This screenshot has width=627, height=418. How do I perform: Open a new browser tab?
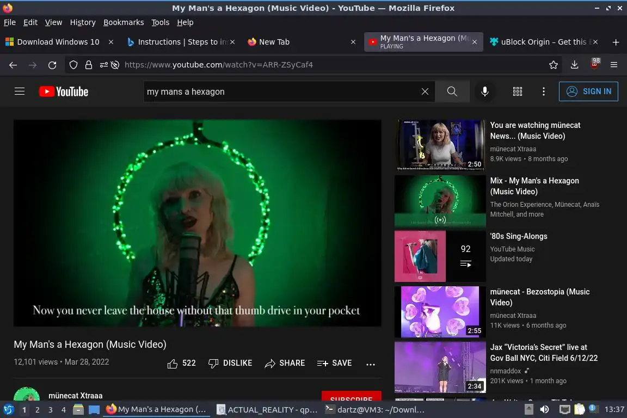pos(616,42)
